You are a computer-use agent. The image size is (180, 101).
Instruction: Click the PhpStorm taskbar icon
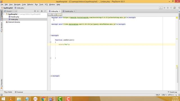pos(51,99)
